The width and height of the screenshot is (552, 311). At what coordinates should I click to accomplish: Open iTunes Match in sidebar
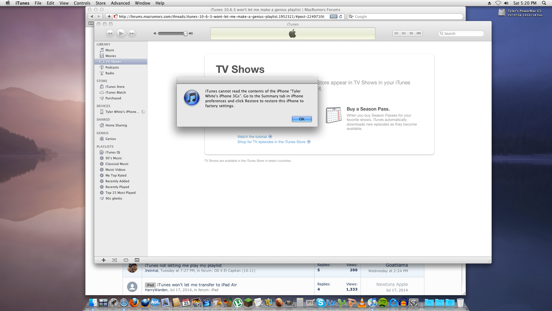(115, 92)
